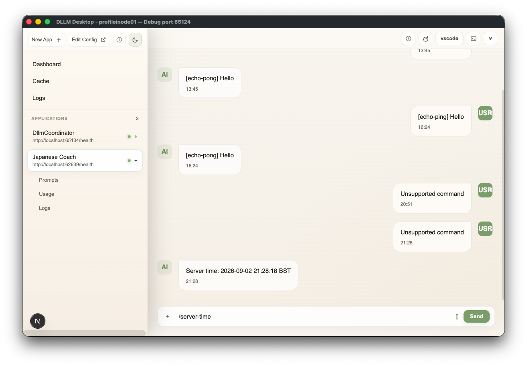Image resolution: width=527 pixels, height=366 pixels.
Task: Click the square brackets icon near Send
Action: [457, 317]
